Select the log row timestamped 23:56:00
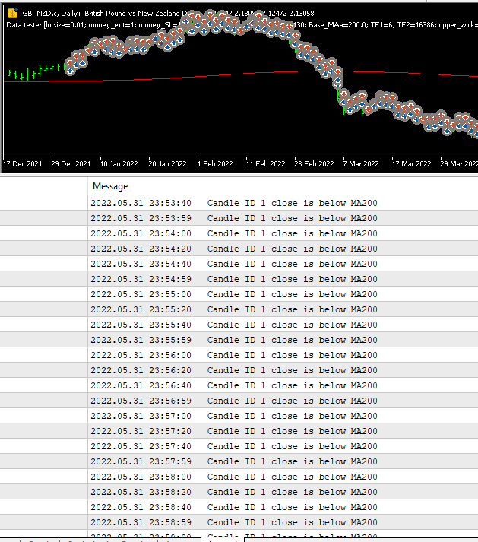 pyautogui.click(x=239, y=355)
